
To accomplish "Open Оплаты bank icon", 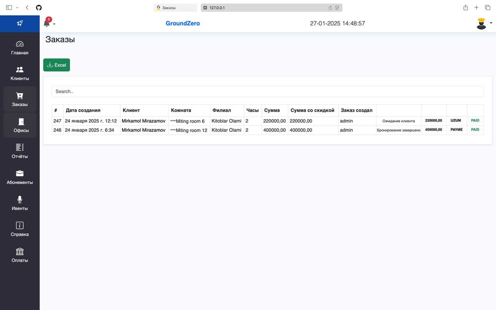I will [20, 251].
